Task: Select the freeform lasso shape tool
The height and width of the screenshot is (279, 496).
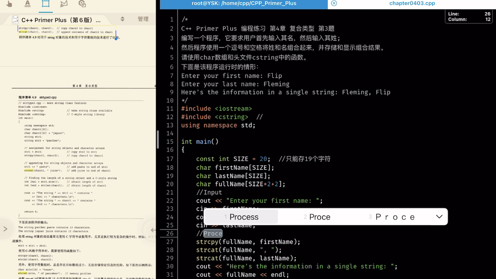Action: 64,4
